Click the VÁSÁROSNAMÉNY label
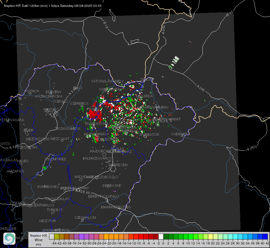The height and width of the screenshot is (248, 270). (154, 107)
